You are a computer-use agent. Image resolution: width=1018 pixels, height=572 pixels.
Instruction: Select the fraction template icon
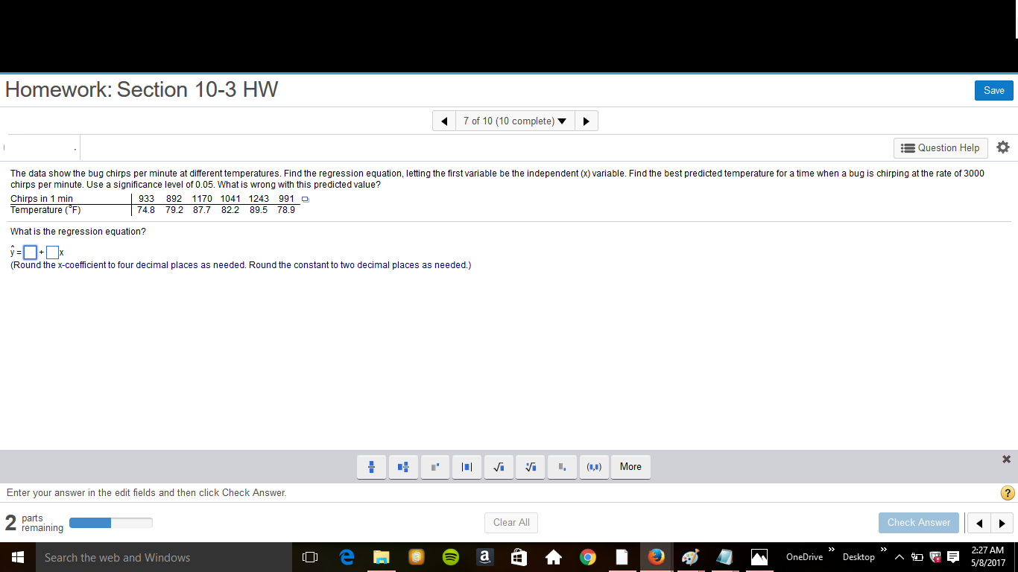[x=371, y=467]
